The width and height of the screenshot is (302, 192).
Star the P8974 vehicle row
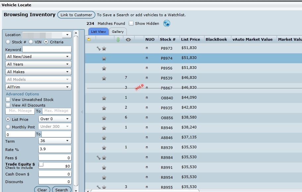104,58
